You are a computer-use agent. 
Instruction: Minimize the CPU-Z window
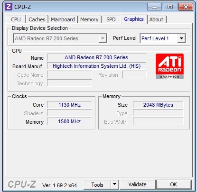(154, 7)
